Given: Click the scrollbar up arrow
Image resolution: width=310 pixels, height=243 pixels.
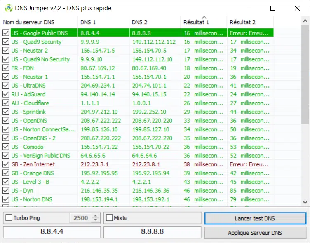Looking at the screenshot, I should 305,21.
